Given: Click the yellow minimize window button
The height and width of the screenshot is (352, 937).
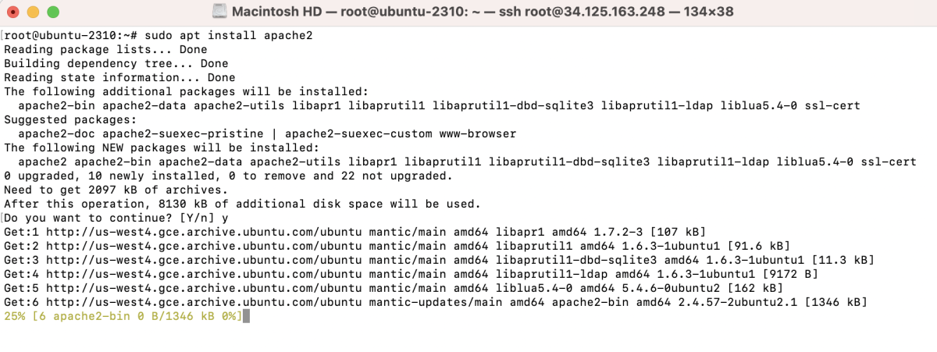Looking at the screenshot, I should click(34, 12).
